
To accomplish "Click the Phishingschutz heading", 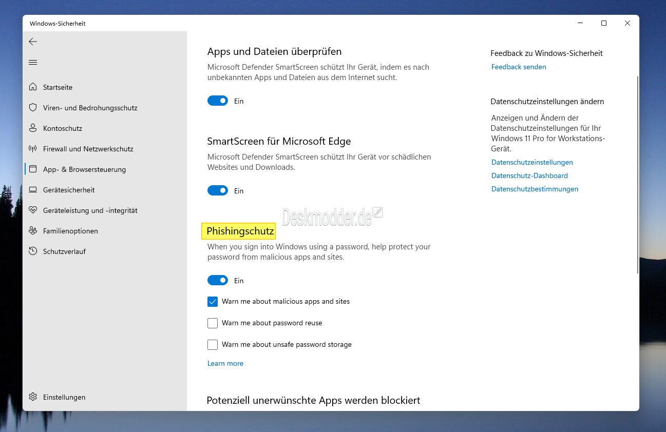I will click(x=240, y=231).
